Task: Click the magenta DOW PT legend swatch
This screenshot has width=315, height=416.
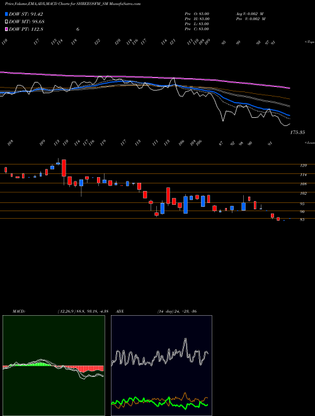Action: pyautogui.click(x=6, y=29)
